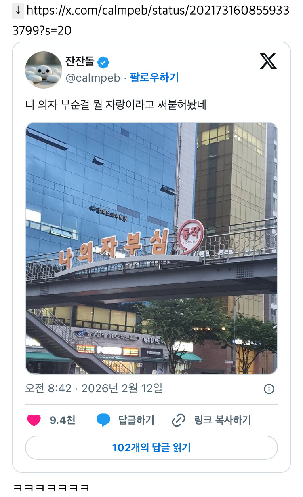This screenshot has width=303, height=497.
Task: Click the pink heart like icon
Action: (34, 420)
